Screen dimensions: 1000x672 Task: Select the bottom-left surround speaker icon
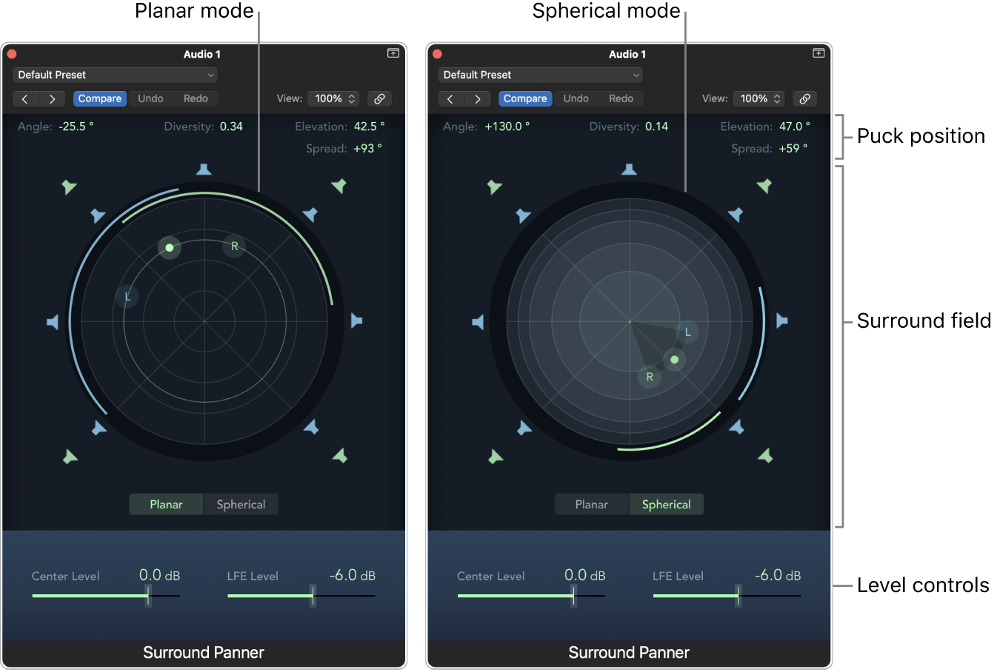pyautogui.click(x=70, y=457)
